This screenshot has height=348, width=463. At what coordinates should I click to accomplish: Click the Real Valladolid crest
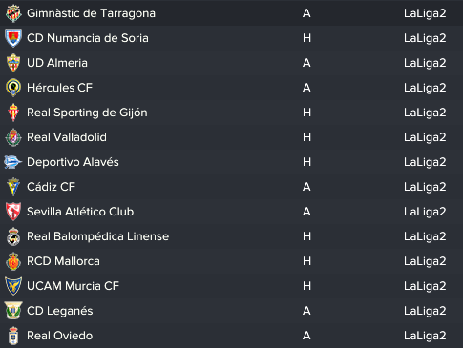pos(13,137)
